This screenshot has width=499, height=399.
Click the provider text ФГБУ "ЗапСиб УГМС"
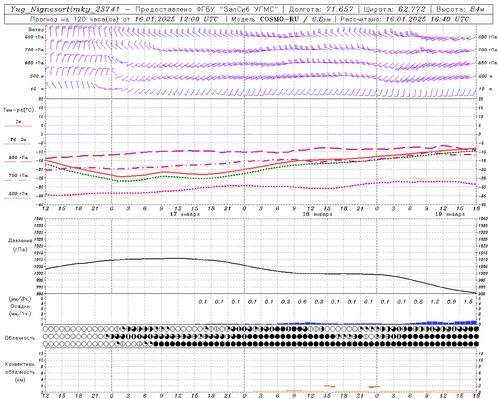[238, 9]
